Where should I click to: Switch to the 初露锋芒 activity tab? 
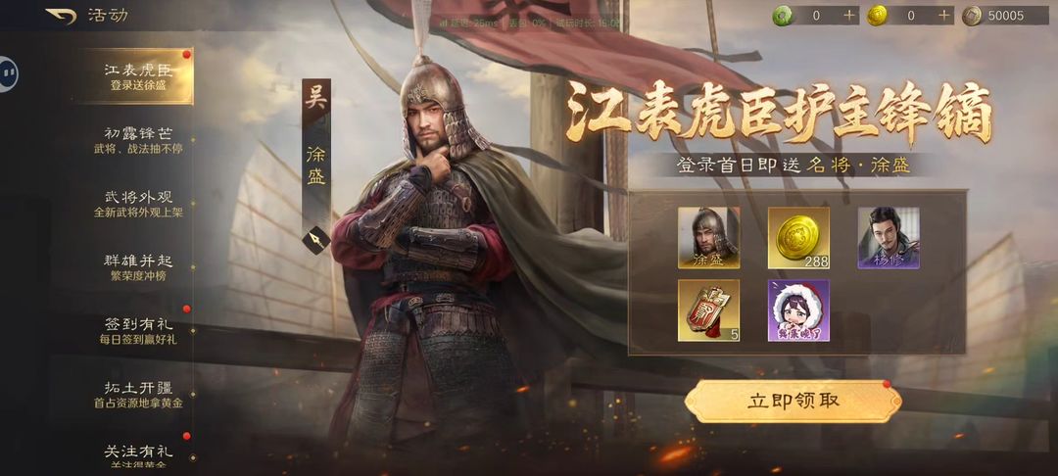point(138,140)
